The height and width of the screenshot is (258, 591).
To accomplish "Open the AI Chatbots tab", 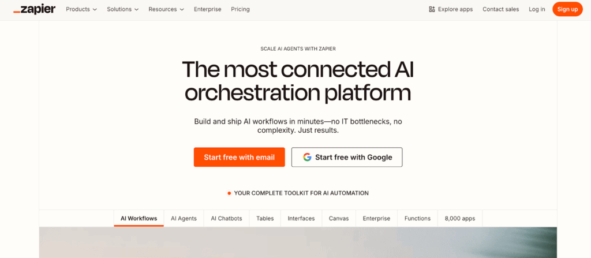I will tap(226, 218).
